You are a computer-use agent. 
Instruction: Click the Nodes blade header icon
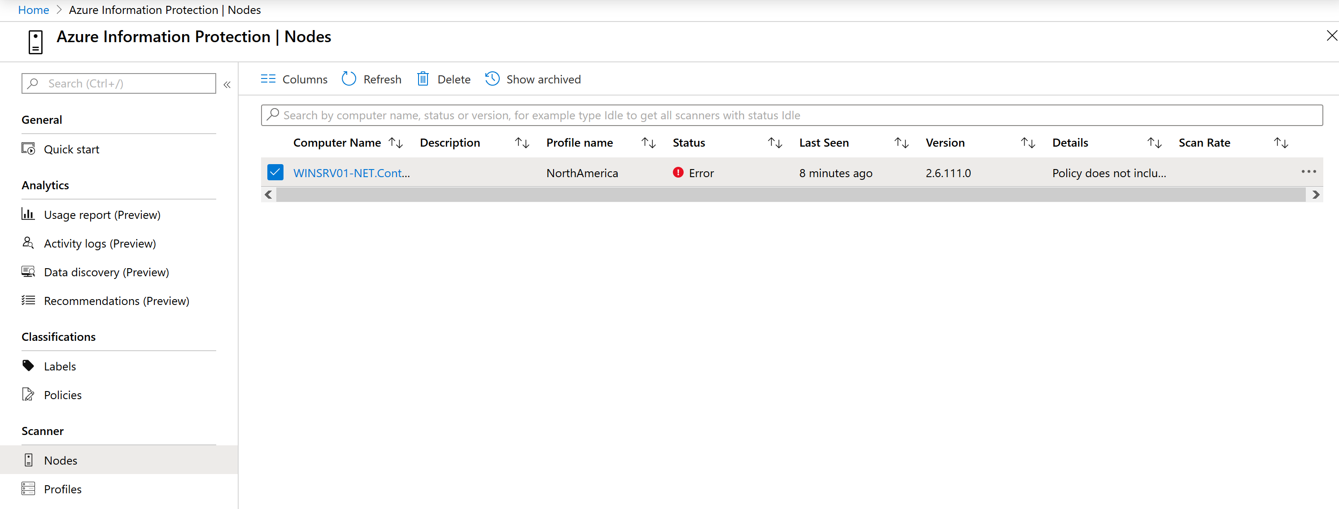(x=35, y=42)
